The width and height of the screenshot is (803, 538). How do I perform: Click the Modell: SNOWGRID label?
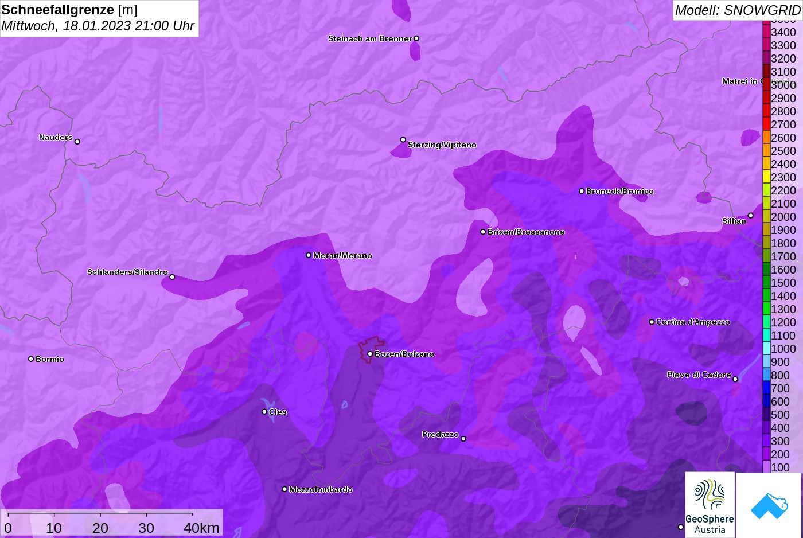[x=738, y=10]
